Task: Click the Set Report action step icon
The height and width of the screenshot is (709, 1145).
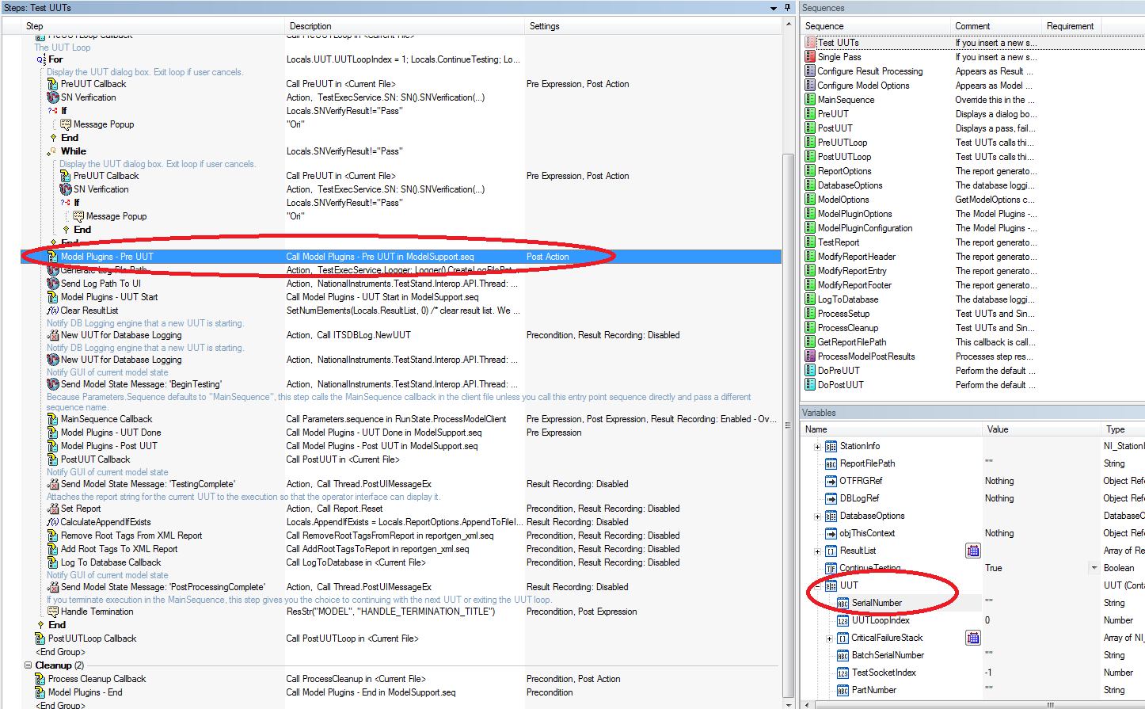Action: pyautogui.click(x=53, y=509)
